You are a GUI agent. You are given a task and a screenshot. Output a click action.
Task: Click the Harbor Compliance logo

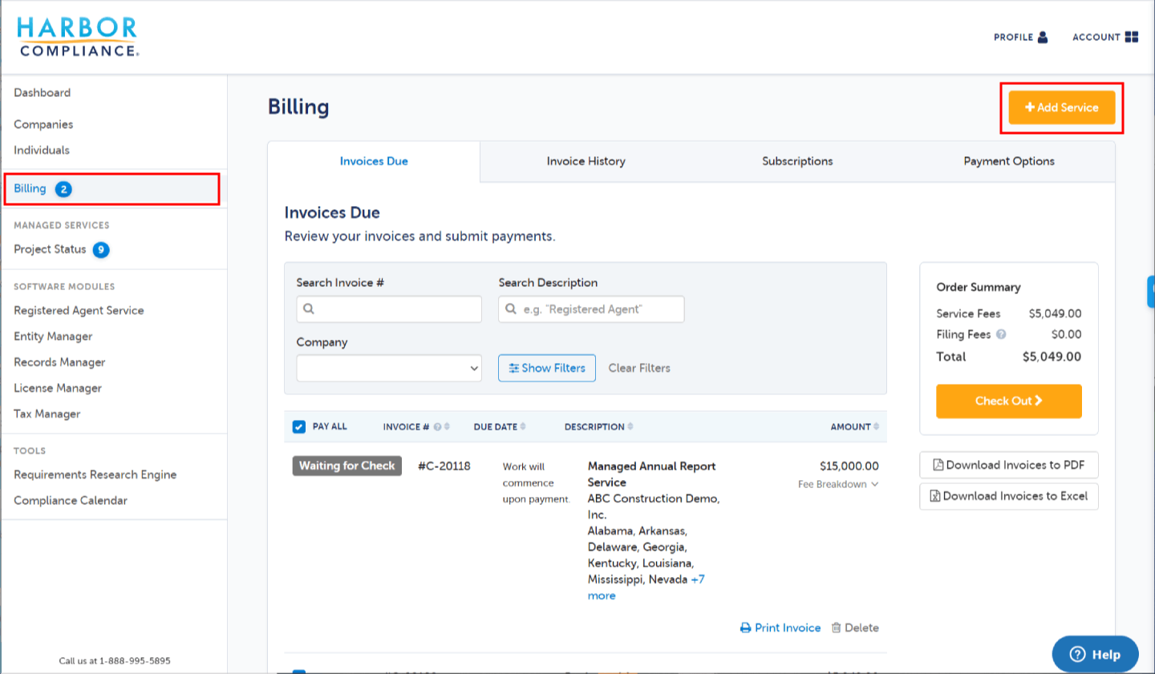[78, 38]
